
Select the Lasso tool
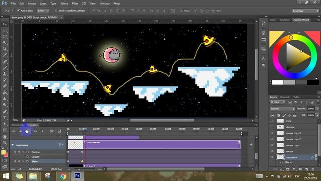coord(5,37)
